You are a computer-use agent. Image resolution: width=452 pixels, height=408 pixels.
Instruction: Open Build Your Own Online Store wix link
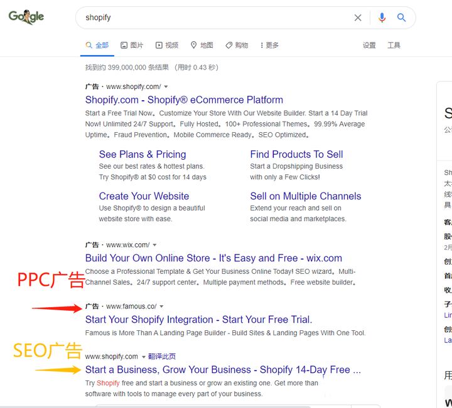(x=213, y=258)
